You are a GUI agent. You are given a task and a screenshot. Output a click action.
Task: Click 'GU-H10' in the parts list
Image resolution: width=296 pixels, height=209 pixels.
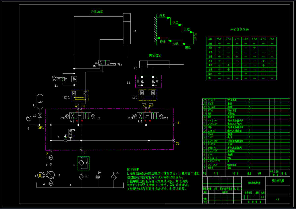212,151
